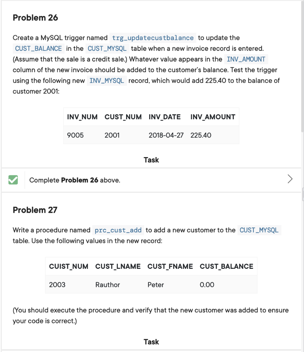Select the CUST_MYSQL token under Problem 27
The image size is (304, 352).
[x=259, y=230]
